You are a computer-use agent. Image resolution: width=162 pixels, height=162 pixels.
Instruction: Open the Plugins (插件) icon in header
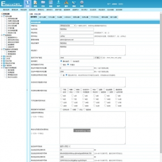pos(66,4)
